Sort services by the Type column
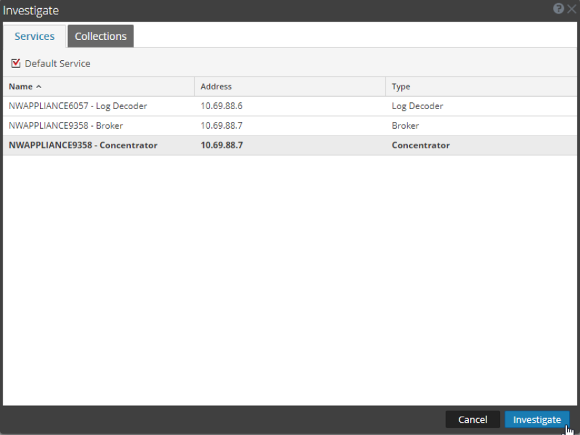This screenshot has height=435, width=580. tap(400, 87)
